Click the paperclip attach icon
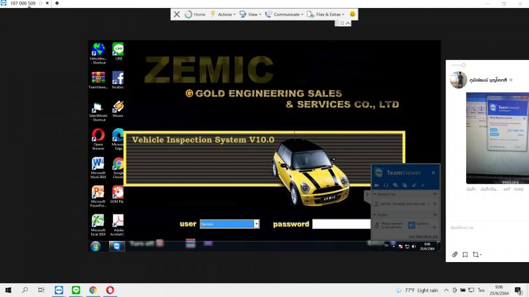This screenshot has width=529, height=297. [455, 255]
